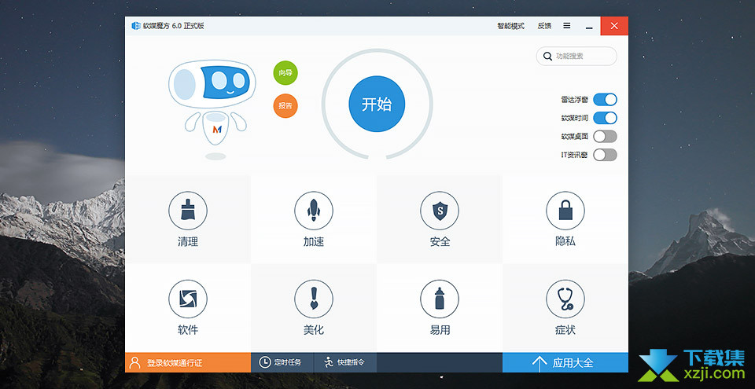Enable the 软媒桌面 switch
This screenshot has height=389, width=755.
tap(605, 136)
